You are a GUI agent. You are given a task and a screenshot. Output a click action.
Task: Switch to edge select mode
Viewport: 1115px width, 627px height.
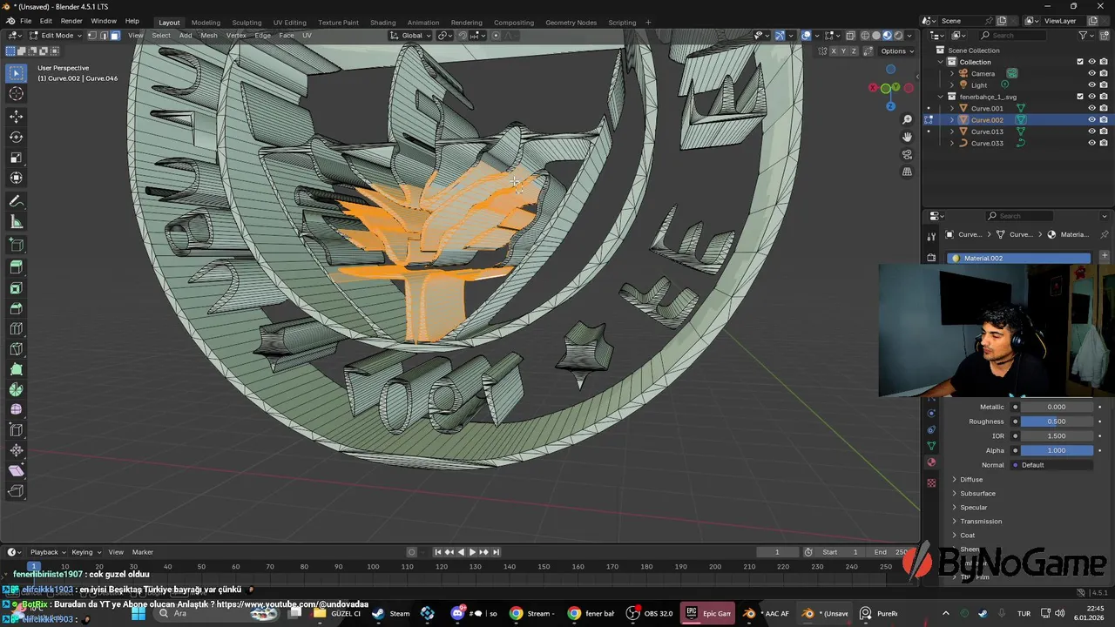[104, 36]
